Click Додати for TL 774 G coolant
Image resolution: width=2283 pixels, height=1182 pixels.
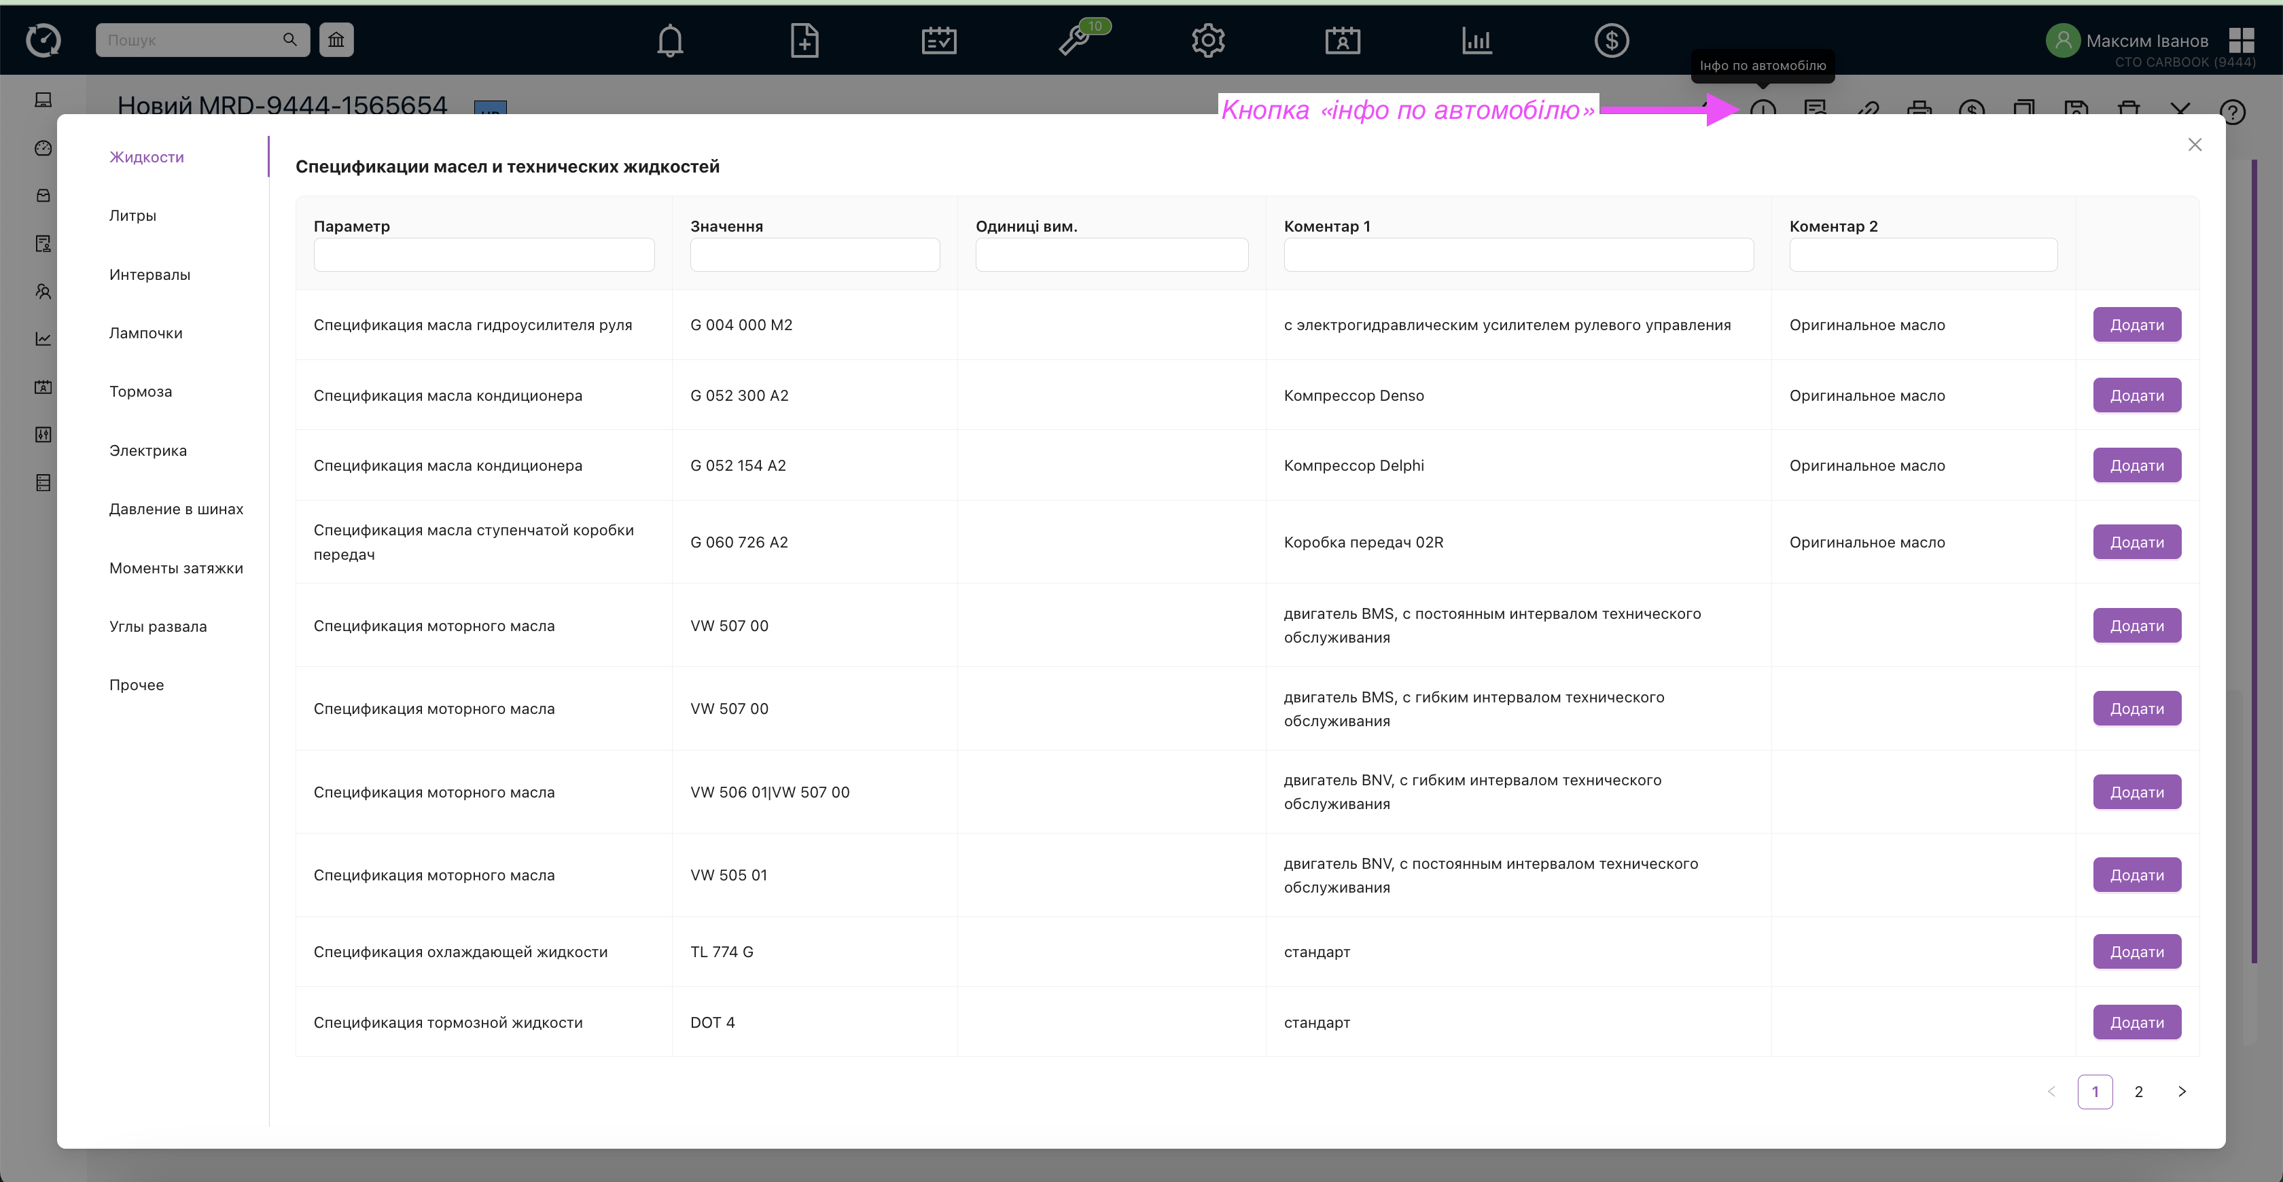pyautogui.click(x=2137, y=952)
